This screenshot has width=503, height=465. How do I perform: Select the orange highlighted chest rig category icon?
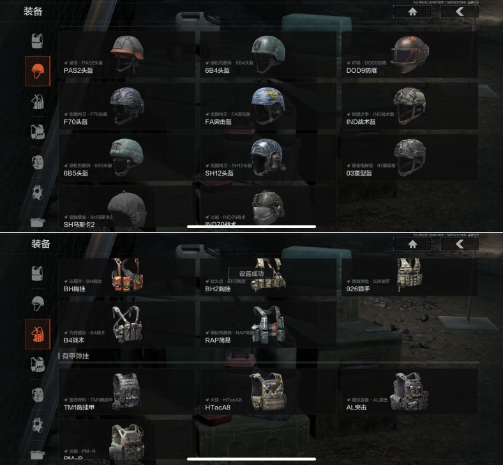(x=38, y=334)
